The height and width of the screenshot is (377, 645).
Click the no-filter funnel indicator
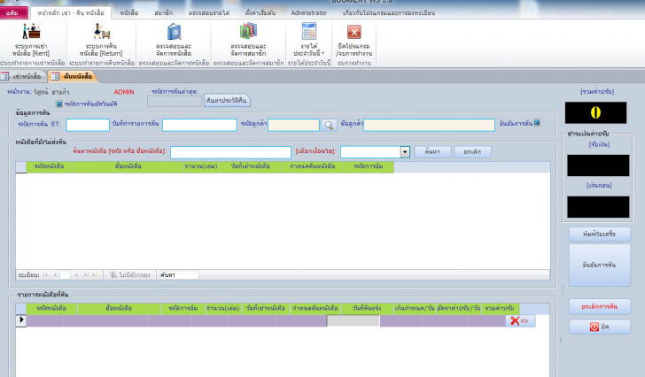coord(130,274)
